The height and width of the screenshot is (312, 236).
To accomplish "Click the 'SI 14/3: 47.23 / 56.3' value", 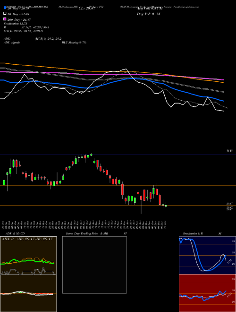I will tap(35, 27).
